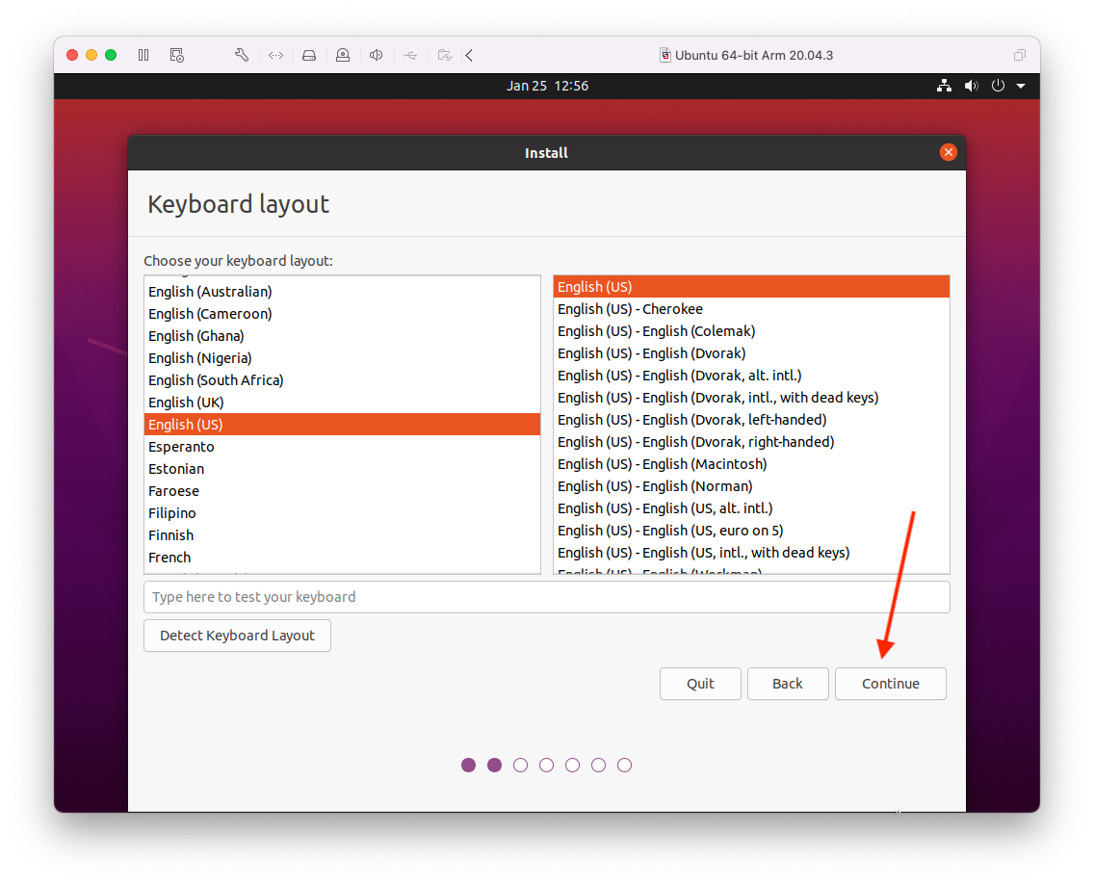Click the Ubuntu power icon
The height and width of the screenshot is (884, 1094).
[x=998, y=86]
